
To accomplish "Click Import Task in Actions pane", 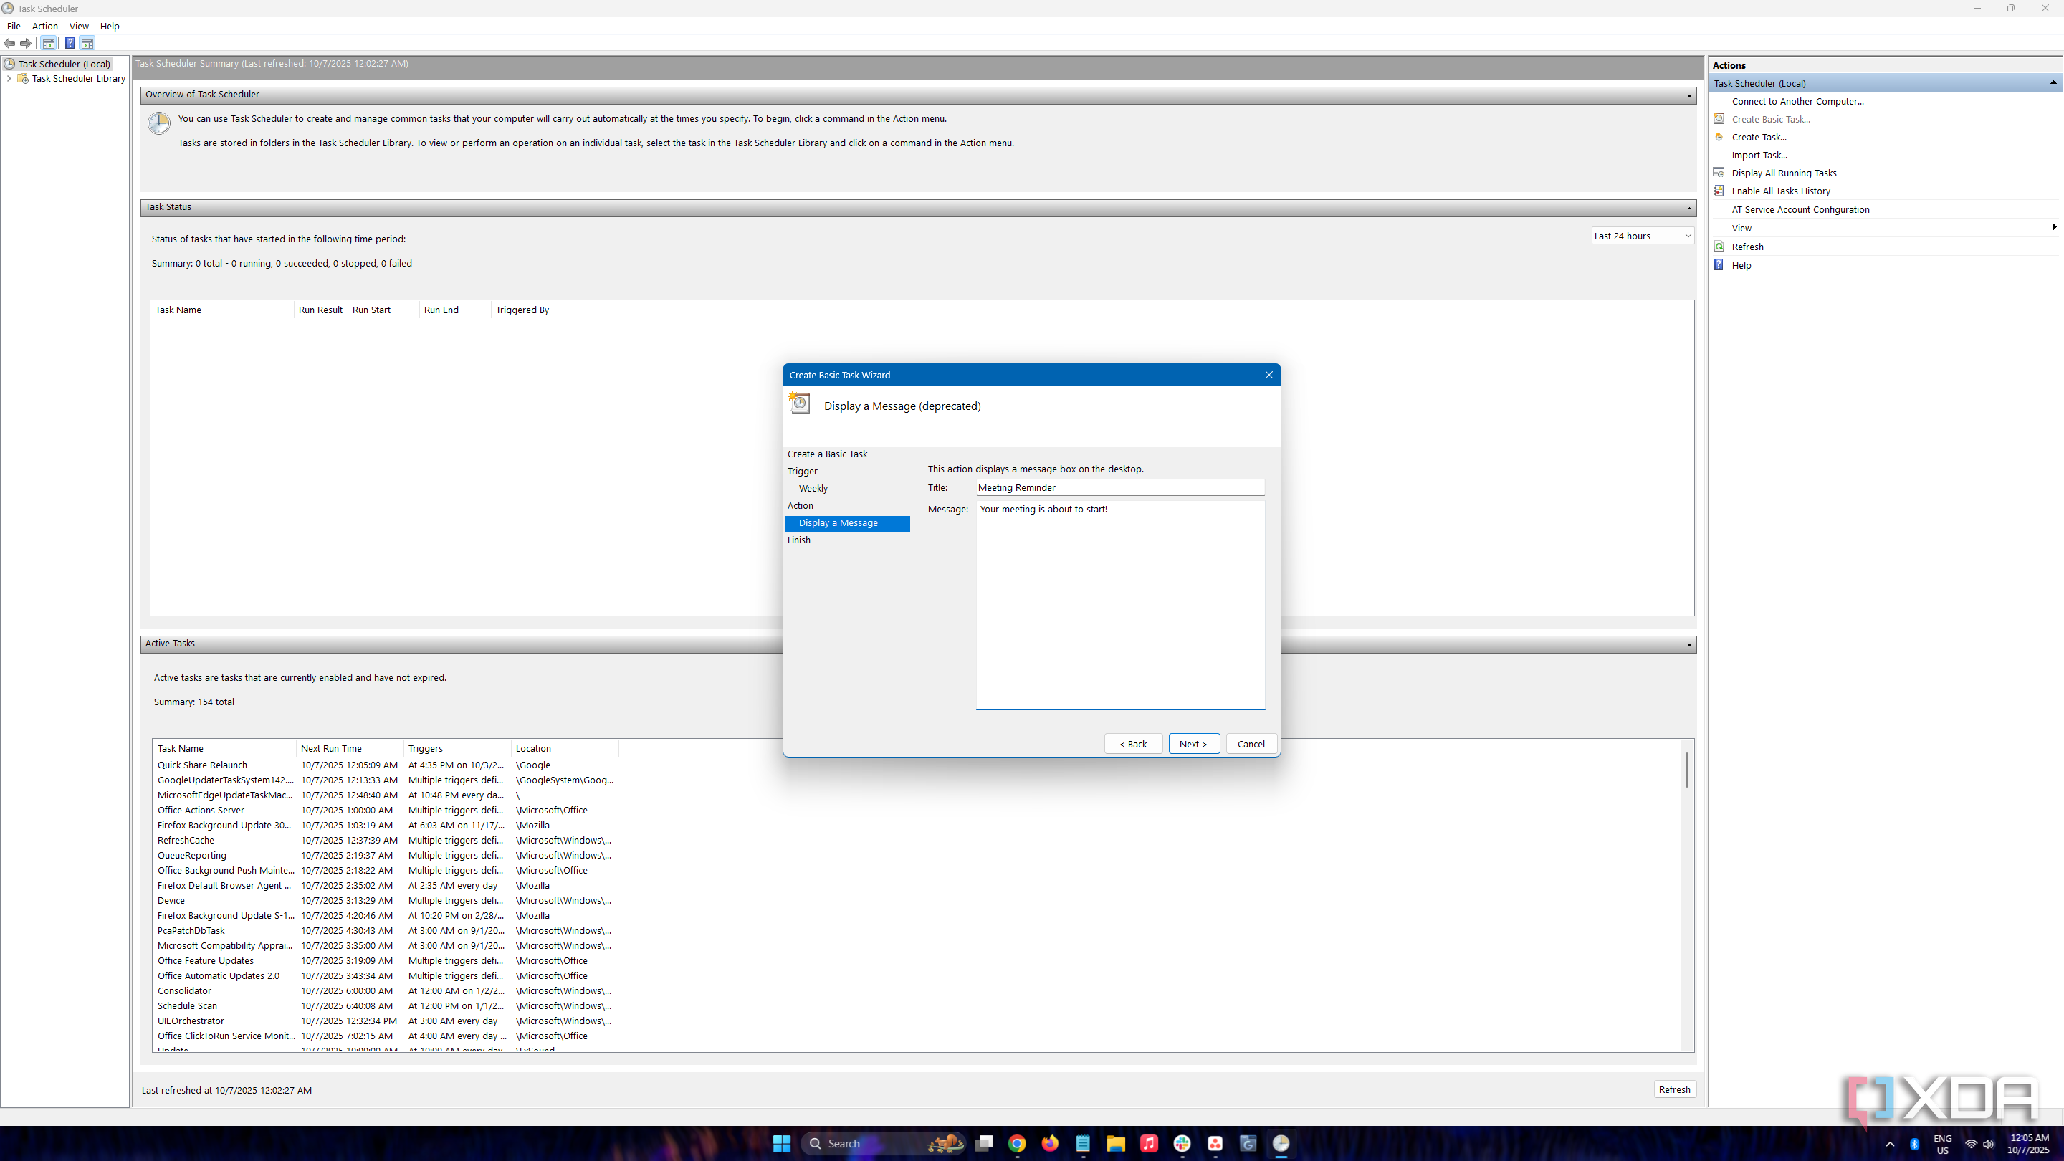I will coord(1759,155).
